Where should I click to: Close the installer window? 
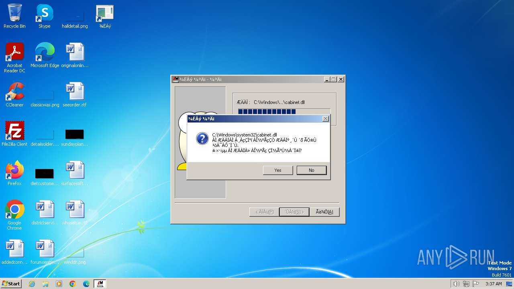coord(341,79)
